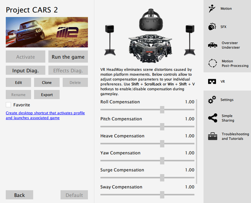This screenshot has height=203, width=251.
Task: Click the Delete button
Action: pyautogui.click(x=75, y=82)
